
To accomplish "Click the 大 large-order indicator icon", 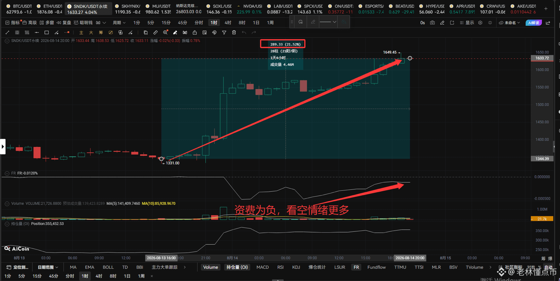I will (x=91, y=33).
